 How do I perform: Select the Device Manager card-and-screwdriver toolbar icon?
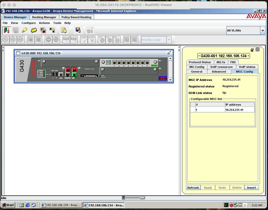coord(7,30)
